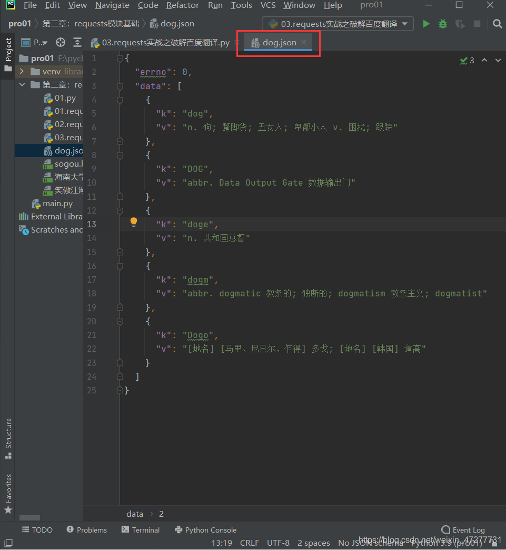
Task: Open the Help menu
Action: (333, 5)
